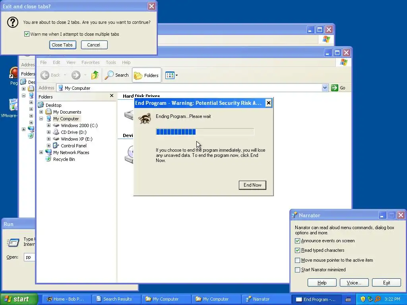Expand the Control Panel node
Viewport: 407px width, 305px height.
(x=48, y=145)
